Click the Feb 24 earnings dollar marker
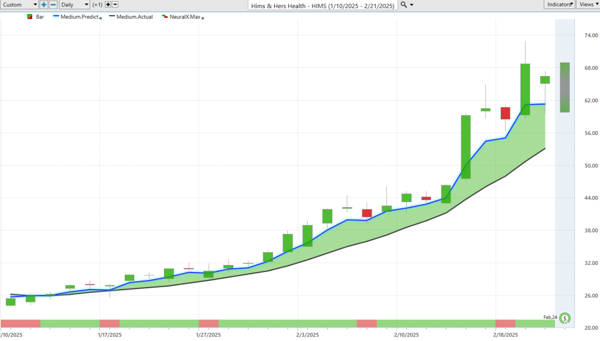 point(565,318)
